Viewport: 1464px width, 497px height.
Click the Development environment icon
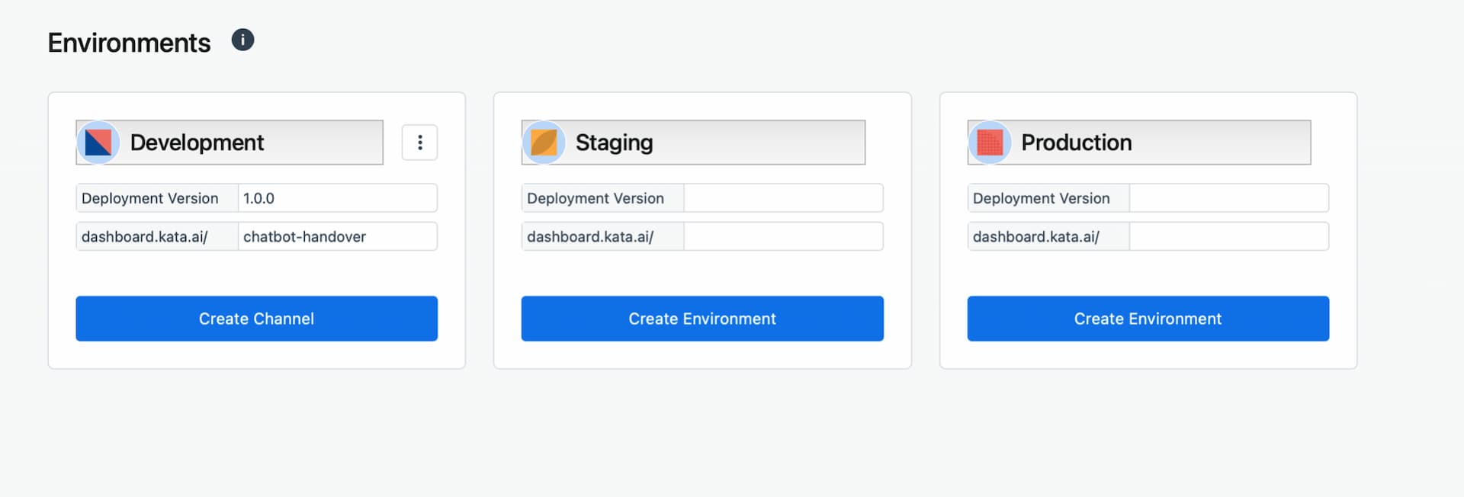pos(98,143)
